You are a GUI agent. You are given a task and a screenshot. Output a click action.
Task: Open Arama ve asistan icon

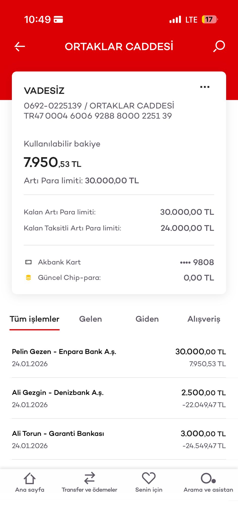click(x=208, y=478)
